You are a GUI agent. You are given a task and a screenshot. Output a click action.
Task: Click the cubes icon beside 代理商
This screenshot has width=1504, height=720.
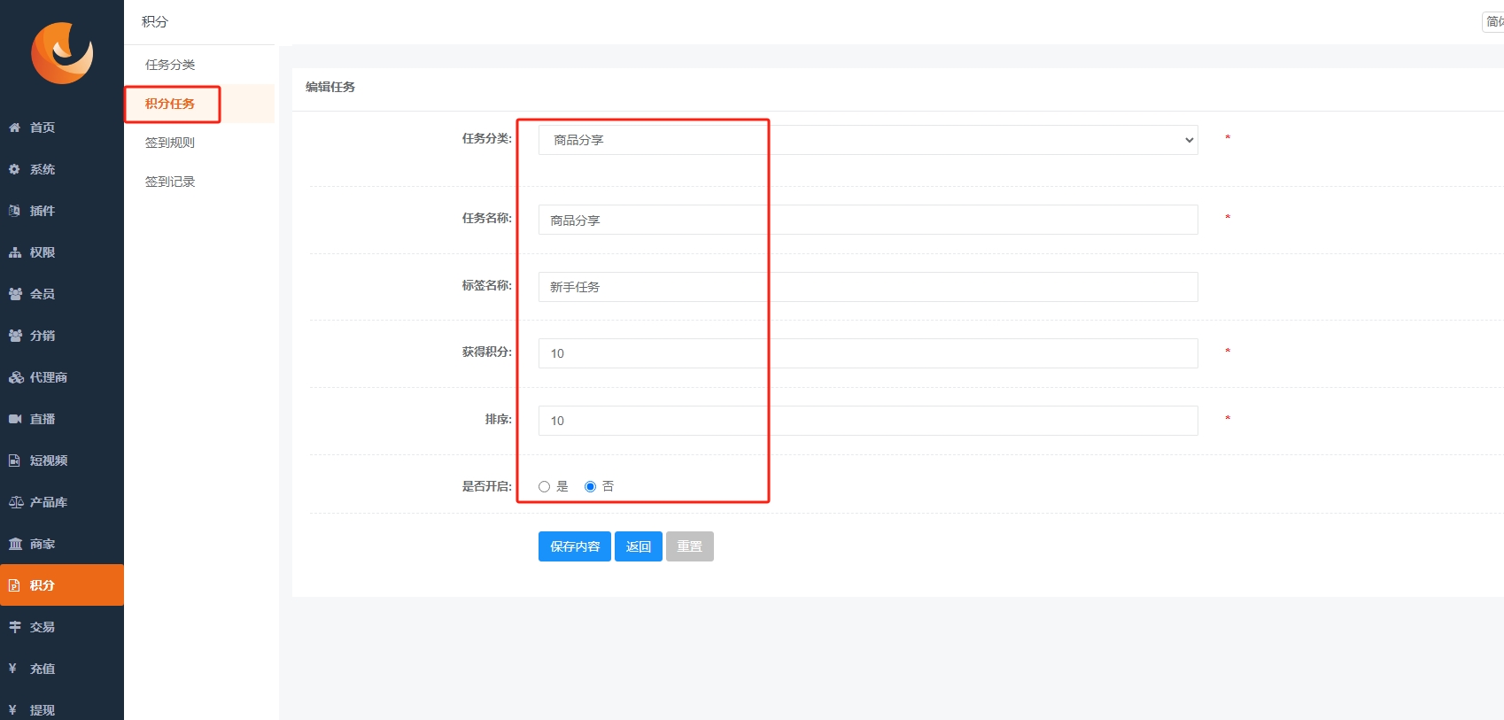[16, 377]
